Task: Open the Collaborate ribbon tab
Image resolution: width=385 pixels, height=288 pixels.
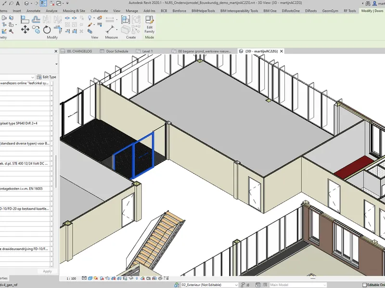Action: point(99,11)
